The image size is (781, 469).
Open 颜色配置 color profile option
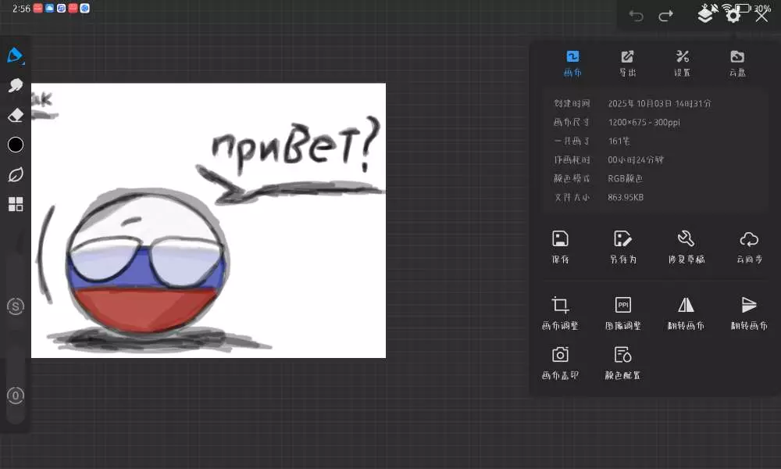(x=623, y=363)
